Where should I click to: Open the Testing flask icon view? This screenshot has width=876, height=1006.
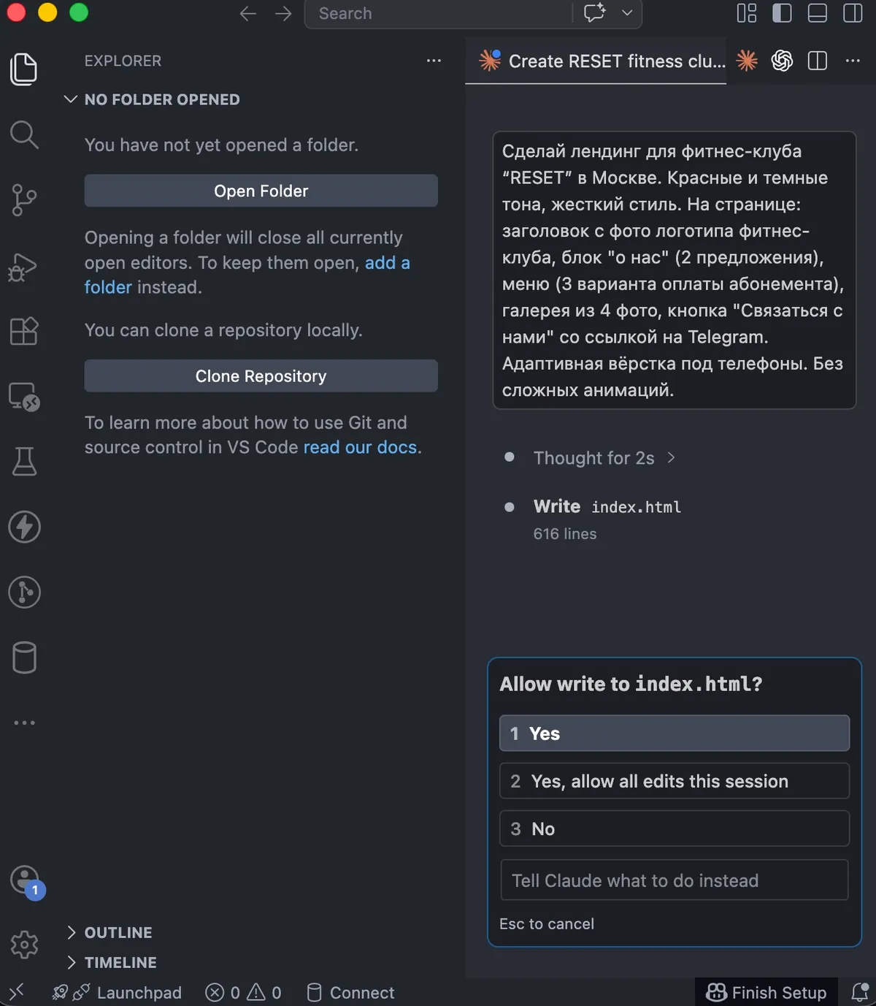pyautogui.click(x=24, y=461)
